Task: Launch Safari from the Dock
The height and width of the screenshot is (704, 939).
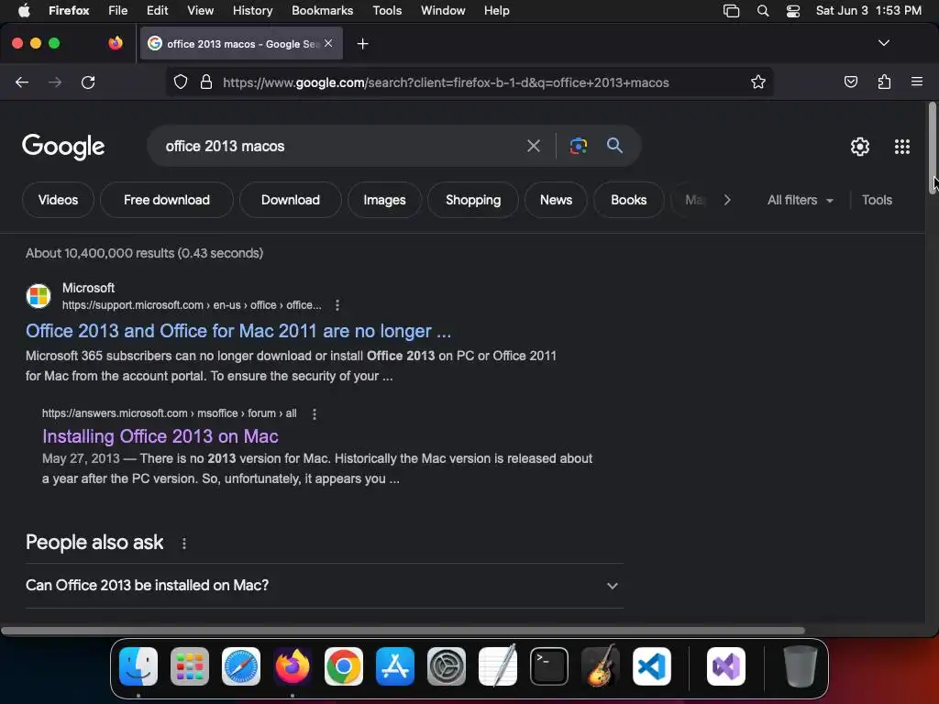Action: point(241,666)
